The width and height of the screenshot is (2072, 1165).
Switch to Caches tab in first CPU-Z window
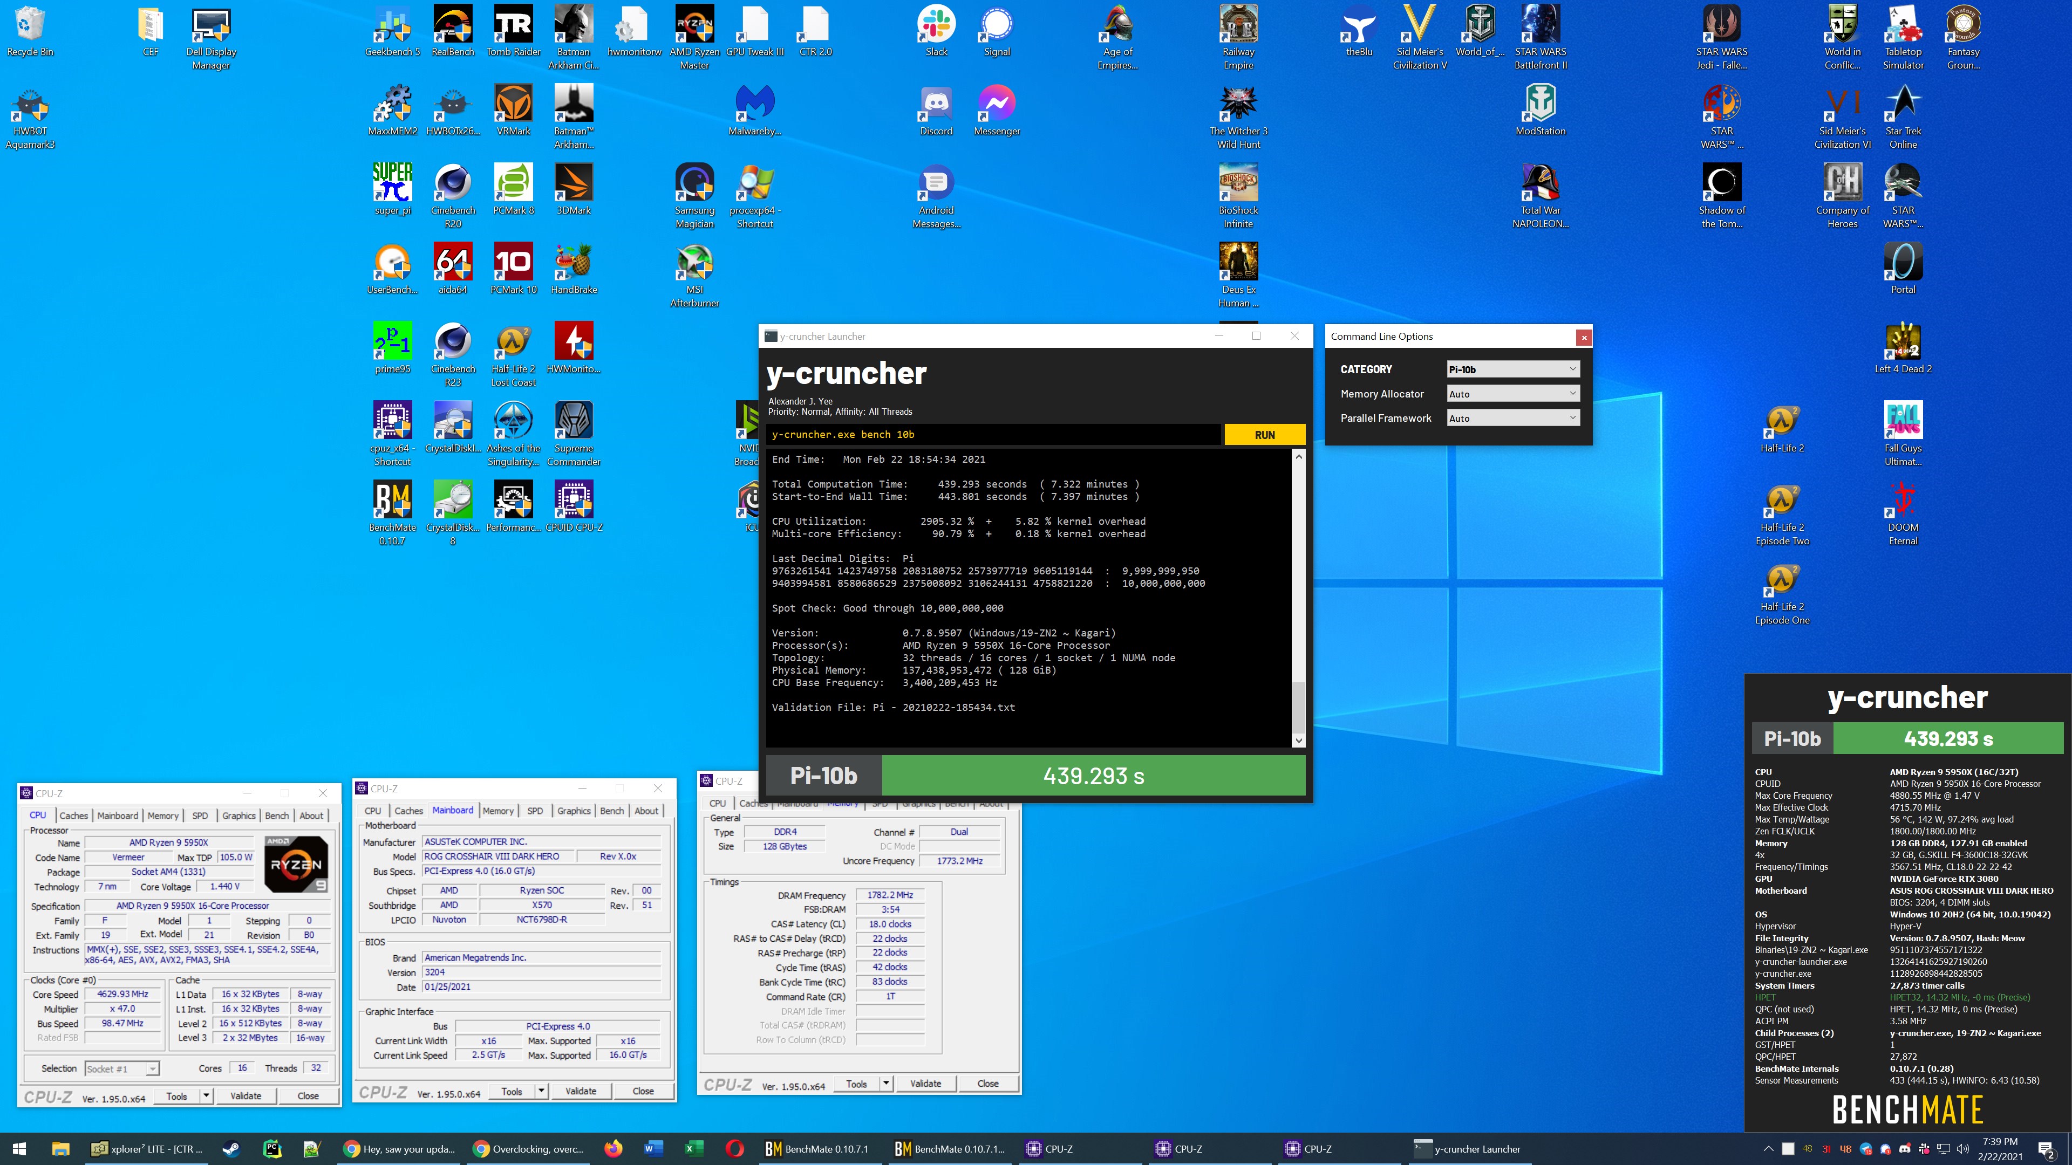73,815
